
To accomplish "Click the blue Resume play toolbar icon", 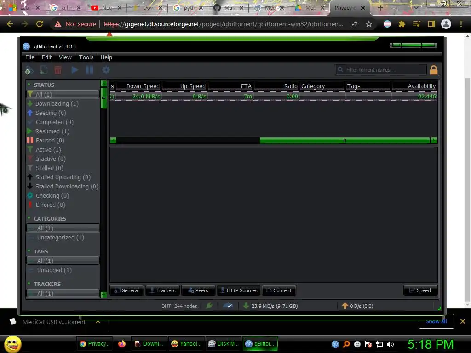I will (x=75, y=70).
